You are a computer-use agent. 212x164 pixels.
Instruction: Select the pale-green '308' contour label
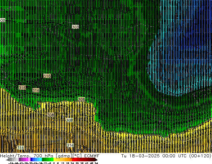click(69, 120)
